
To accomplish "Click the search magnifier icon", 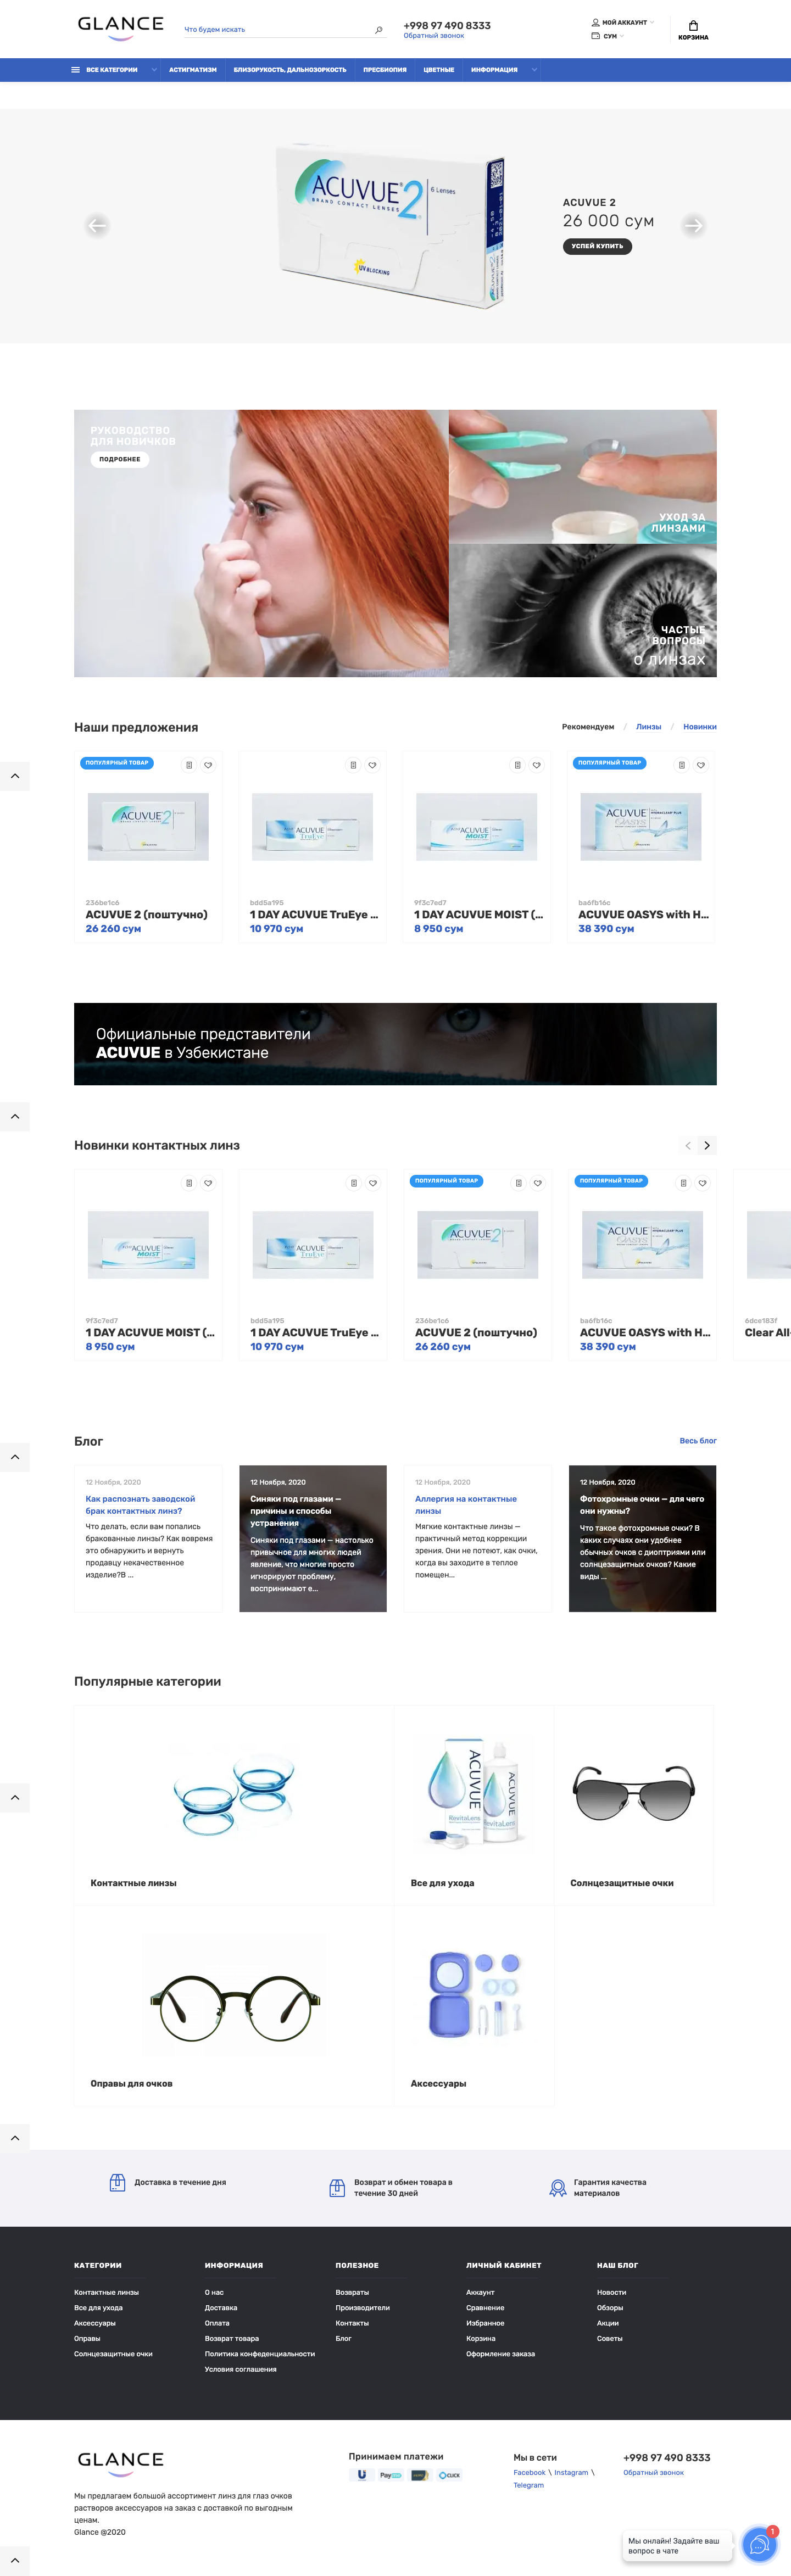I will 378,30.
